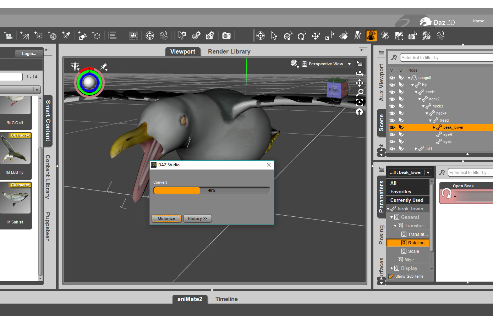The width and height of the screenshot is (493, 316).
Task: Collapse the Head bone branch
Action: [x=430, y=121]
